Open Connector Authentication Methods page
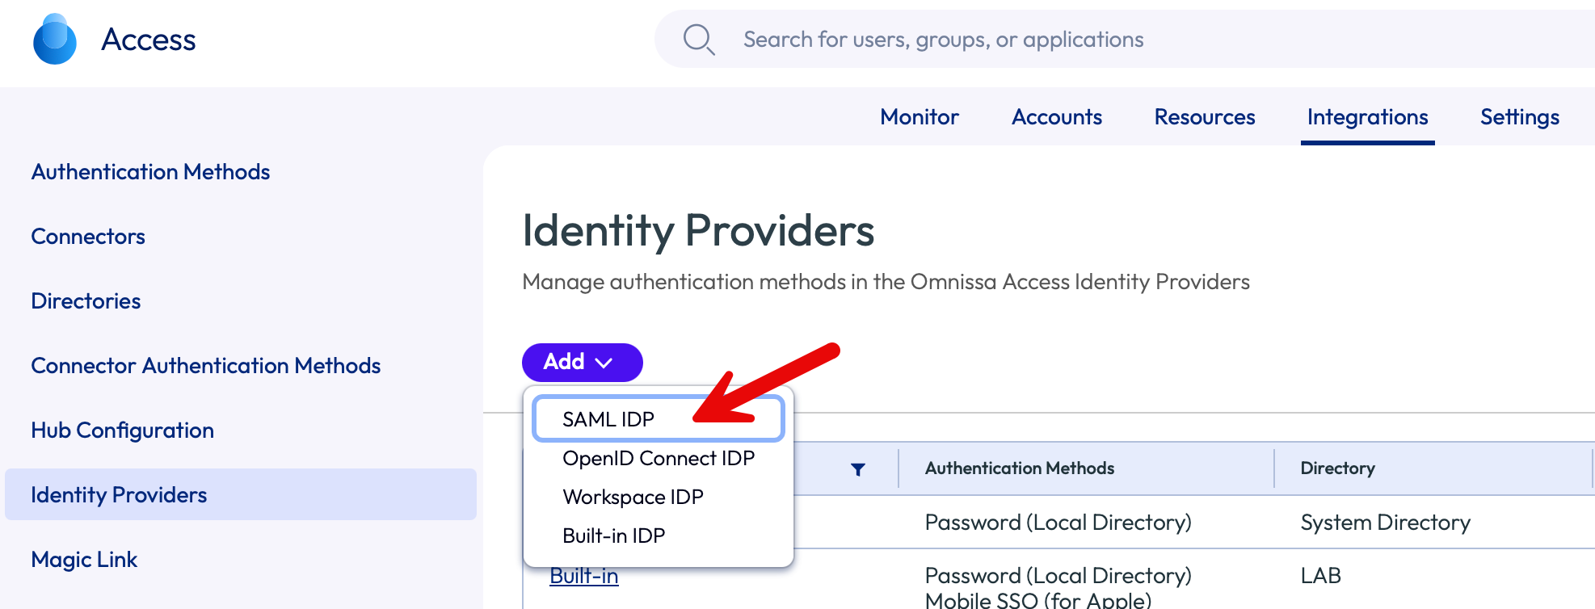This screenshot has height=609, width=1595. (205, 366)
